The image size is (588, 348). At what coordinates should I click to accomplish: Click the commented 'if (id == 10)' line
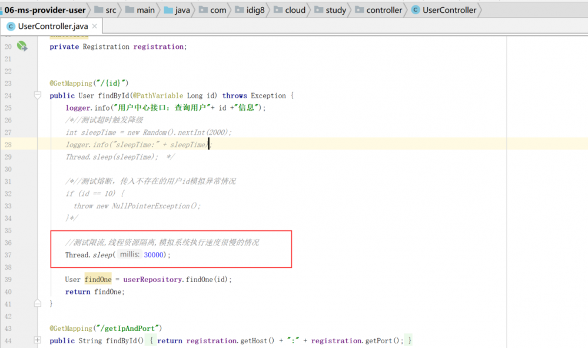point(95,194)
